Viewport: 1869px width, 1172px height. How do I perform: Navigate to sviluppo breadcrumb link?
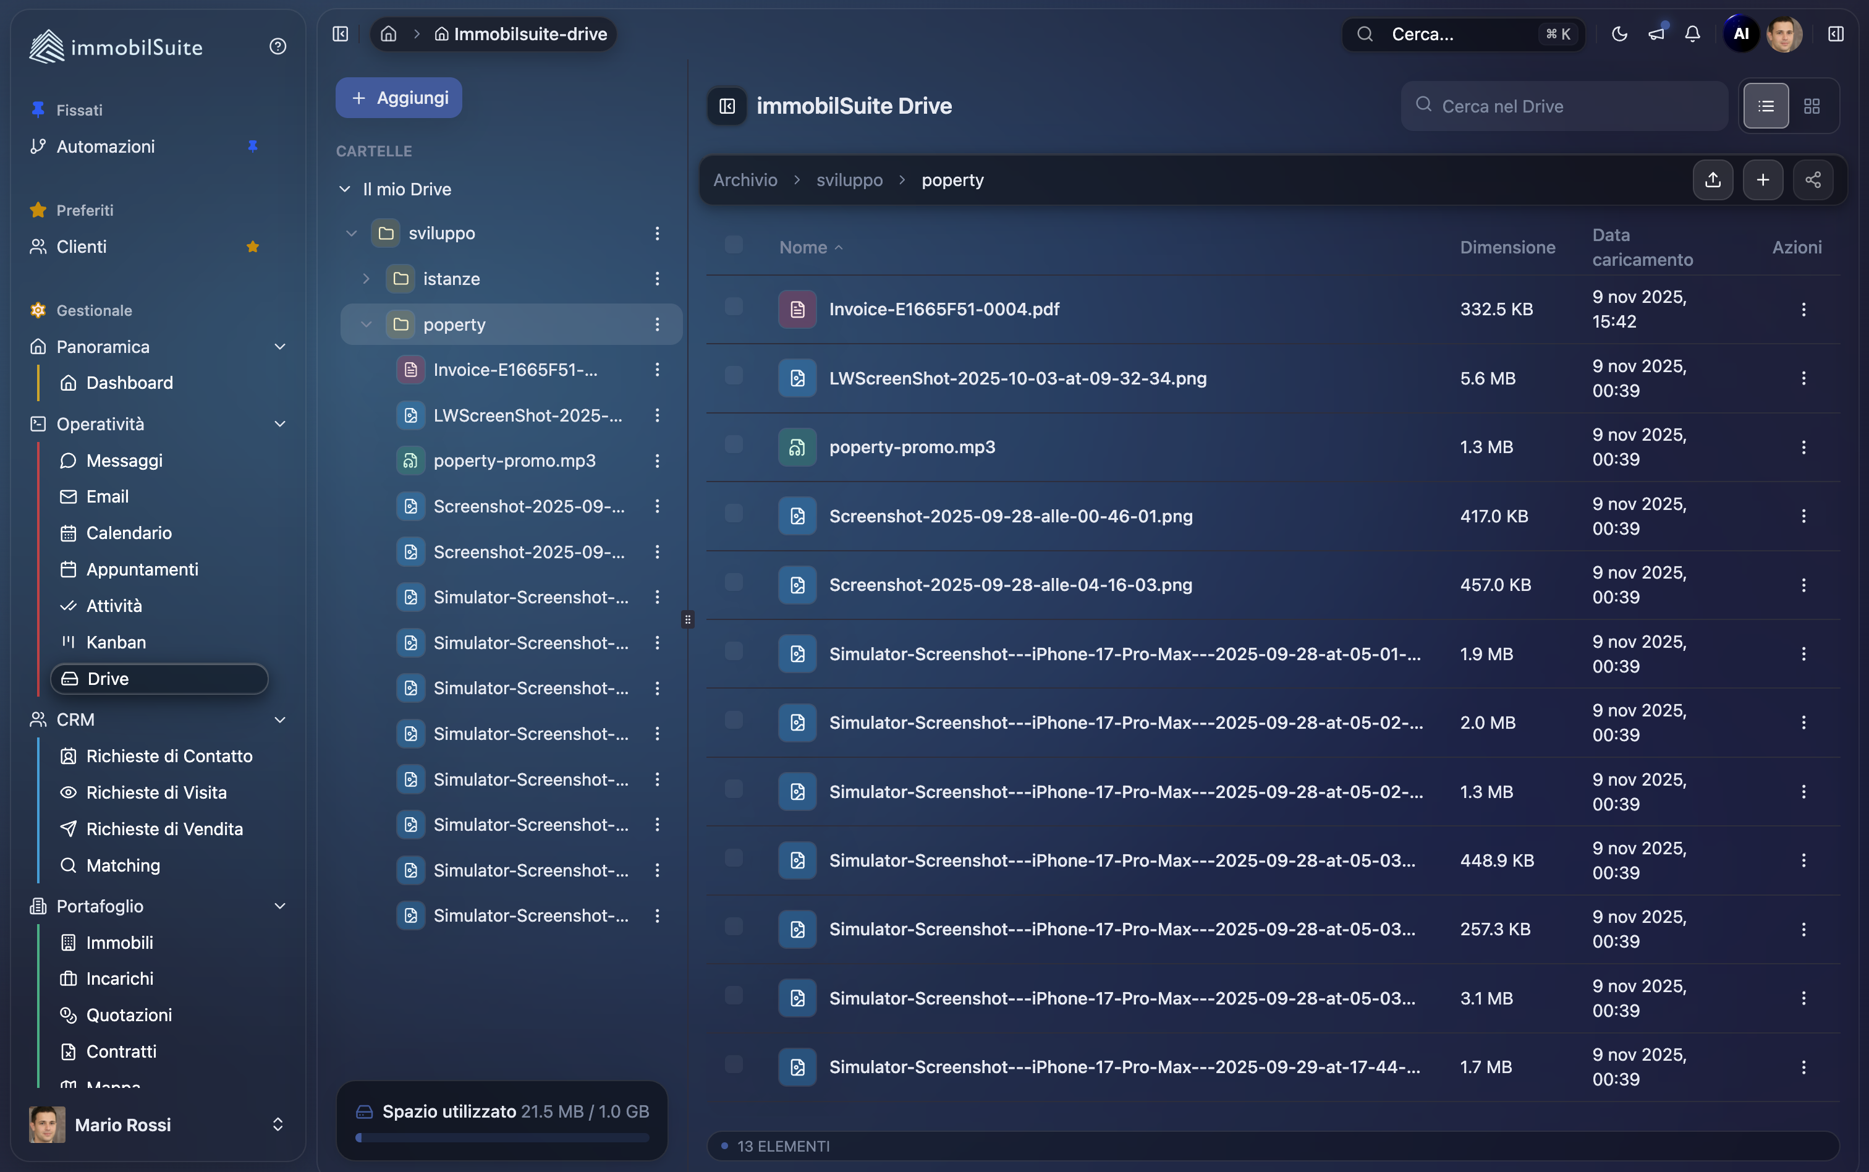coord(849,180)
